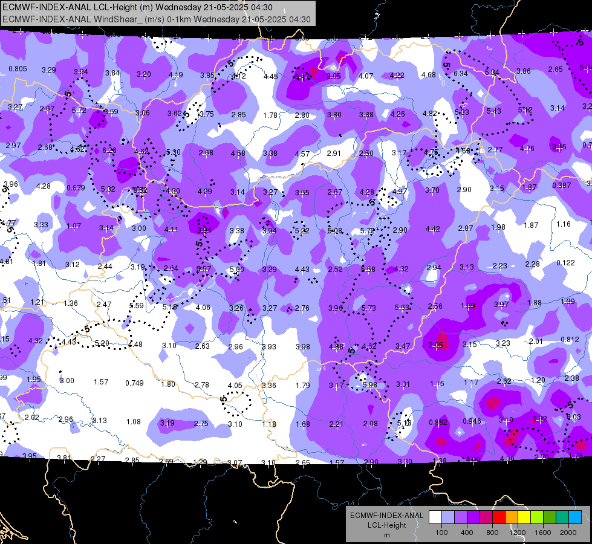Click wind shear value 2.87

coord(466,228)
